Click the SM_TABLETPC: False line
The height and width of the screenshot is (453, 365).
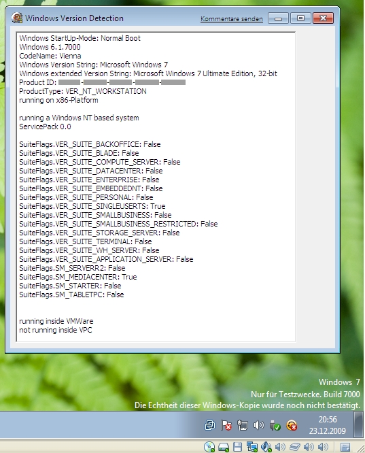coord(71,295)
